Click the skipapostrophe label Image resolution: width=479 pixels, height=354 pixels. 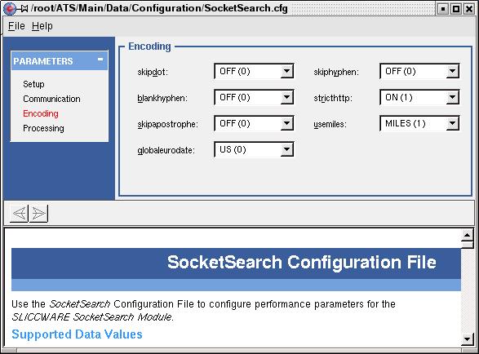[167, 124]
